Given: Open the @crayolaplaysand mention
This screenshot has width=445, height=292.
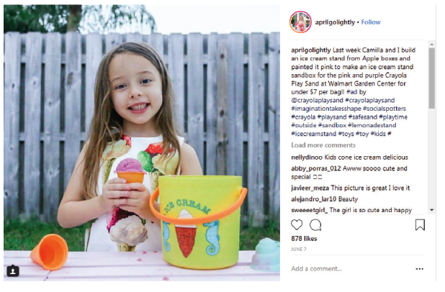Looking at the screenshot, I should (317, 101).
